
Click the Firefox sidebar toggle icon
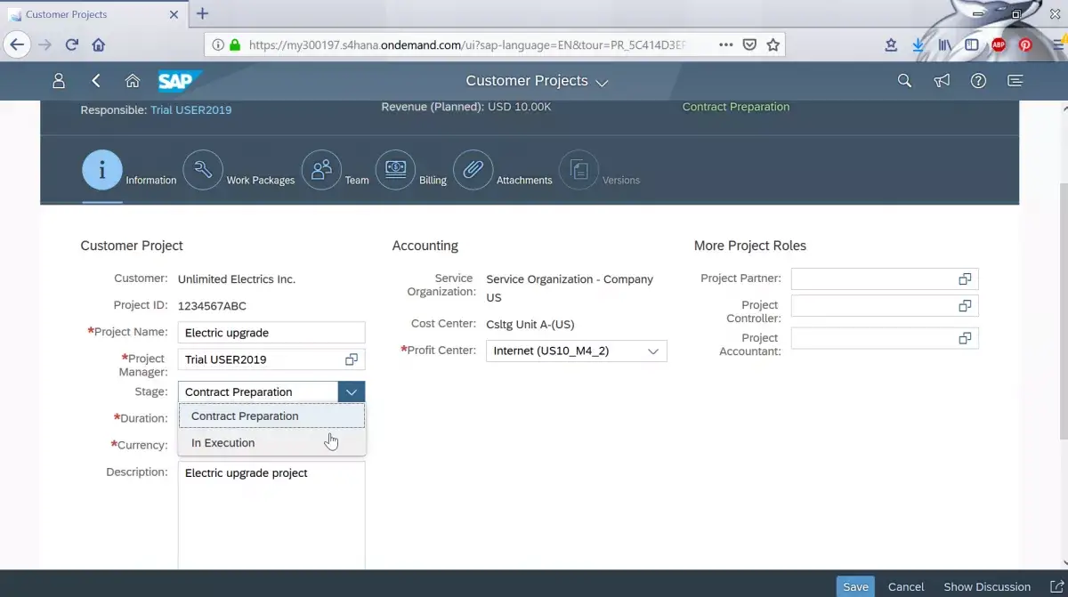972,44
